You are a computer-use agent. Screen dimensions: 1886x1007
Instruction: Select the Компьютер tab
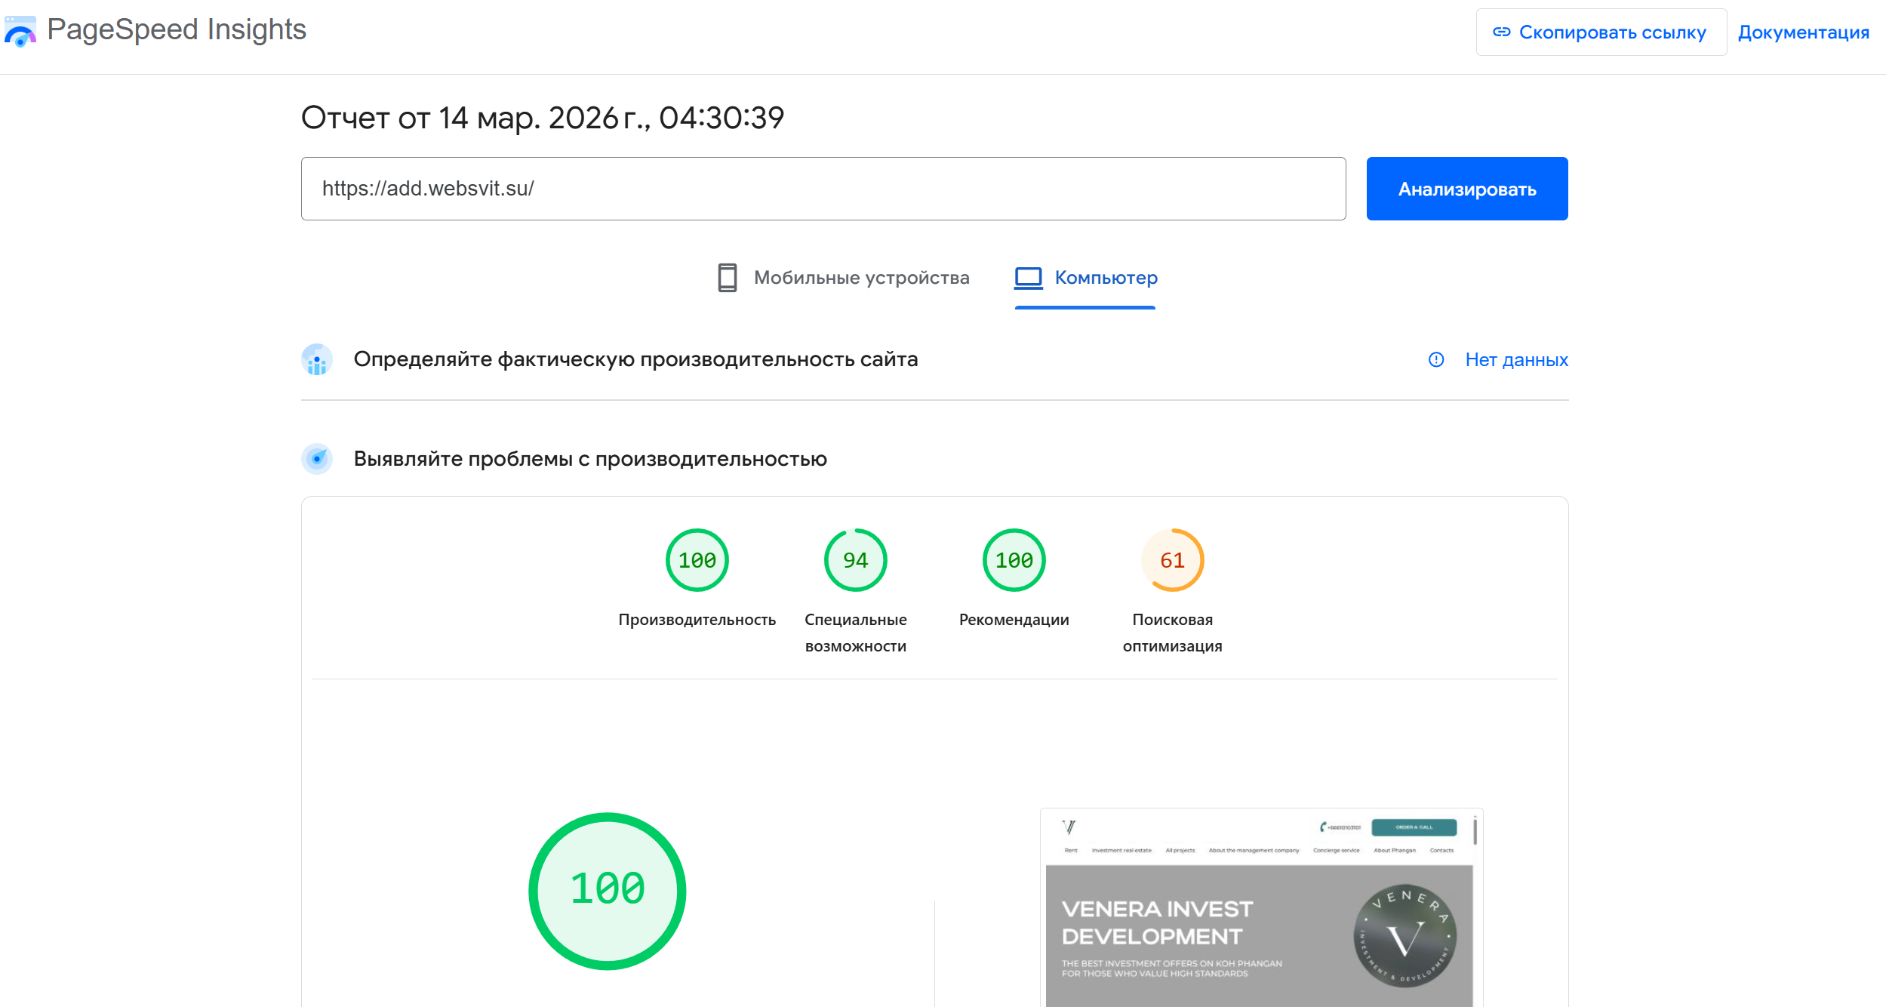1106,278
